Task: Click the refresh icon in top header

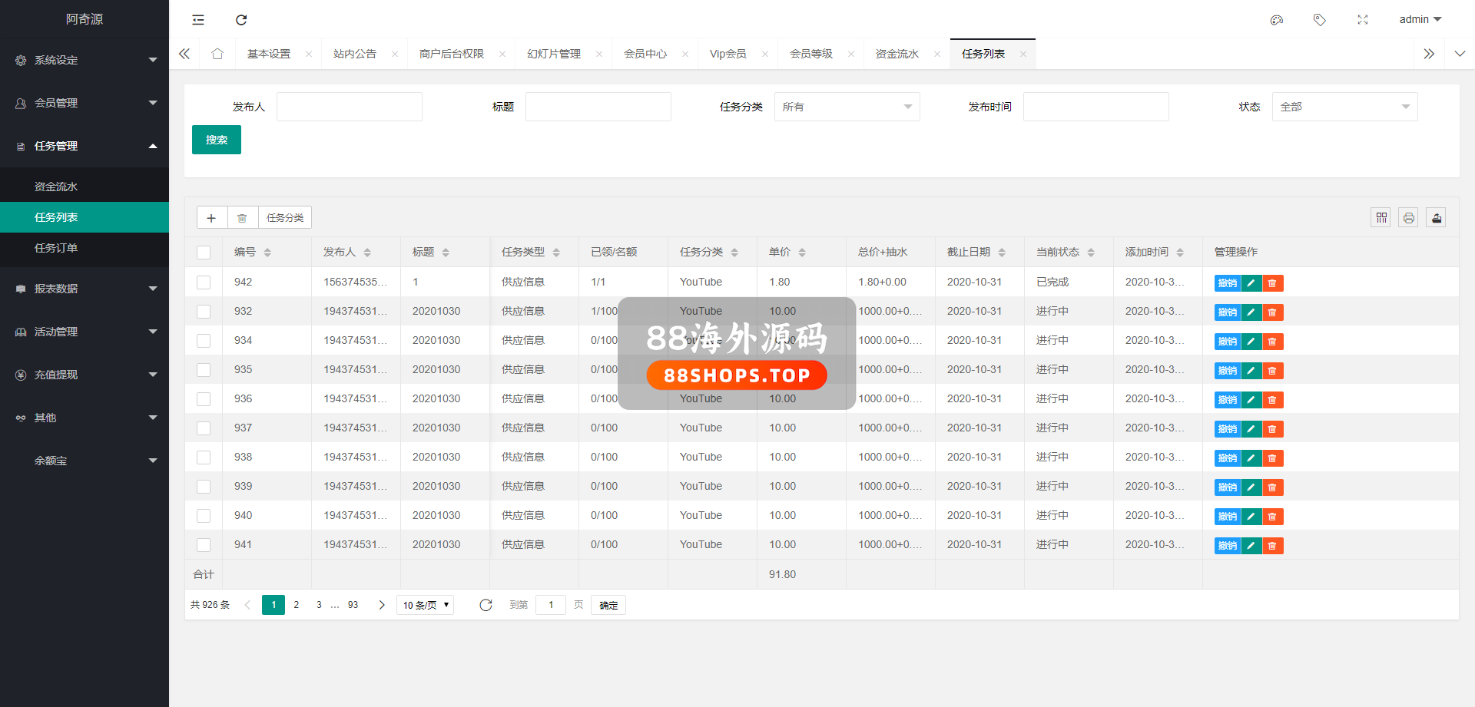Action: pos(241,20)
